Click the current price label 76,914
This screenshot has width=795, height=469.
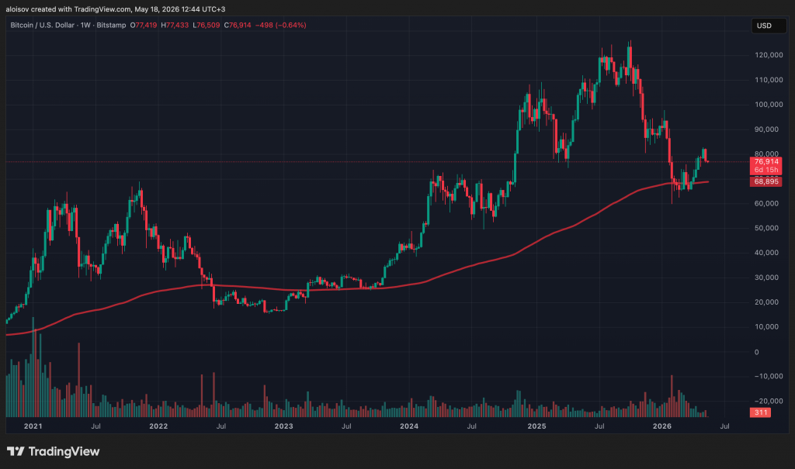point(765,162)
